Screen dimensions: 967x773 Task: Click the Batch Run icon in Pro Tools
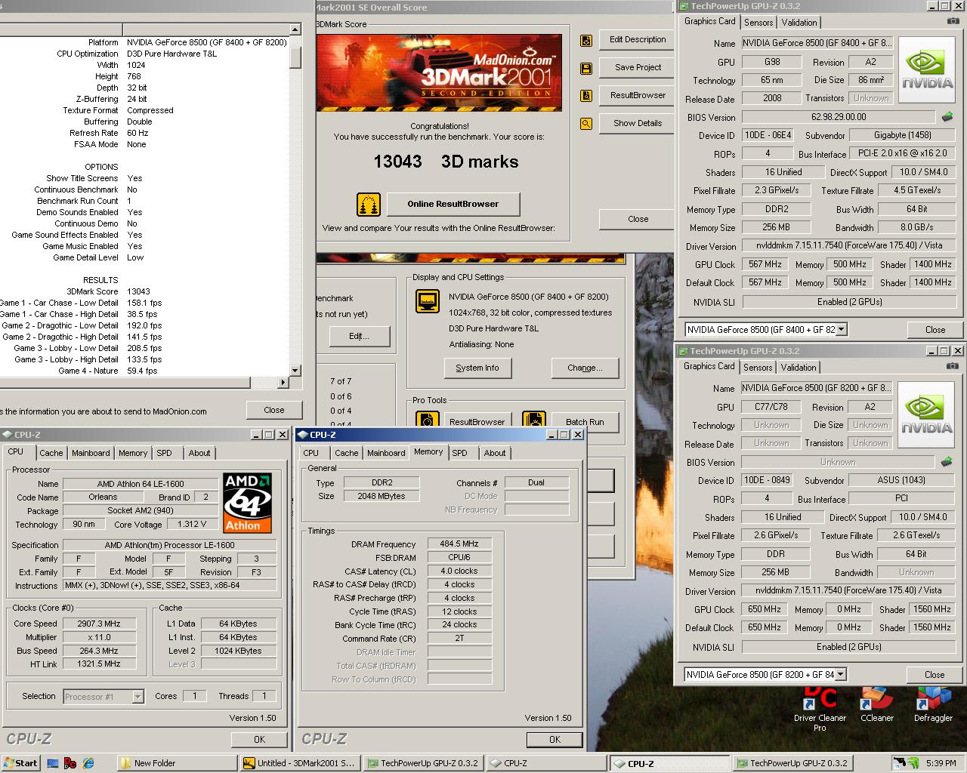(x=534, y=420)
